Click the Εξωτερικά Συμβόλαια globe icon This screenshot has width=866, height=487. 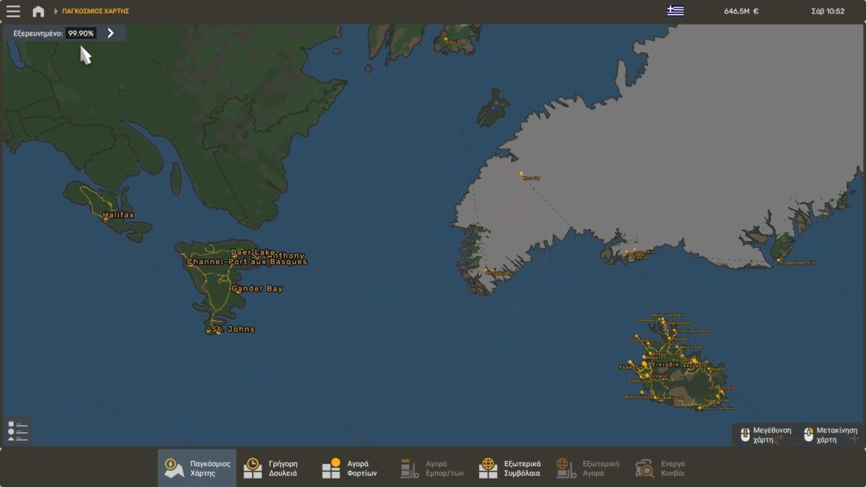coord(489,468)
